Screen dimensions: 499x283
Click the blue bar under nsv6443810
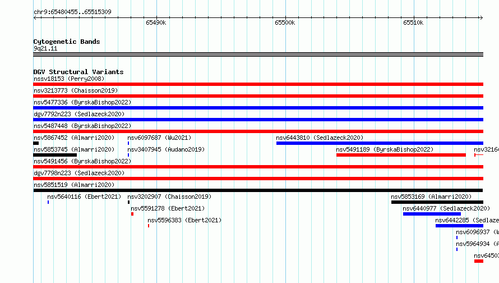[x=380, y=143]
